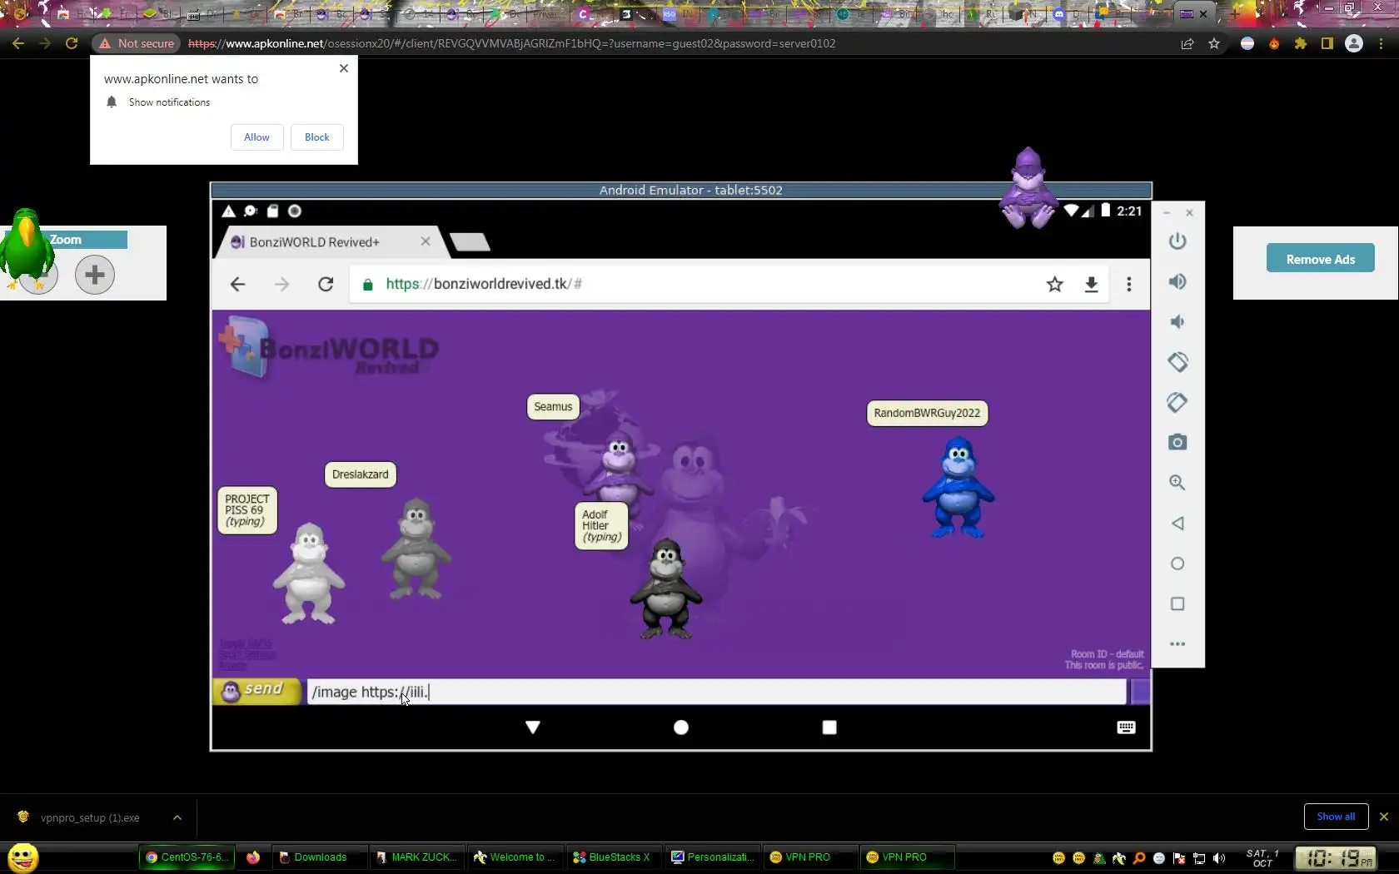Click the emulated Chrome address bar URL
The image size is (1399, 874).
(x=484, y=284)
